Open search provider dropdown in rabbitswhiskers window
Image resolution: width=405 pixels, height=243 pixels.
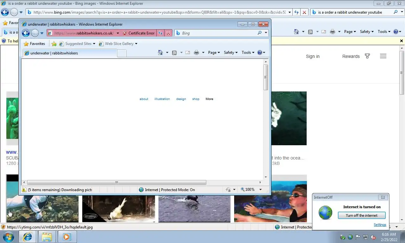click(266, 33)
